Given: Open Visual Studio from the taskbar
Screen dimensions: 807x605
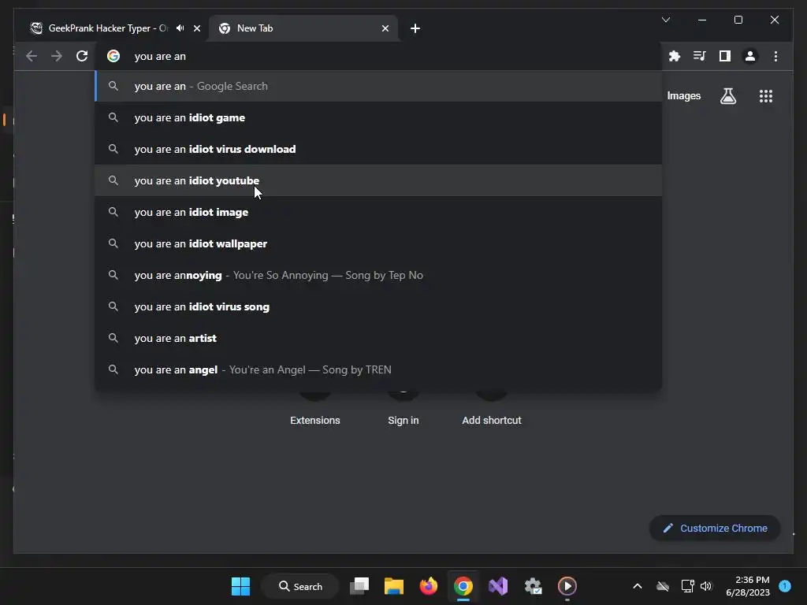Looking at the screenshot, I should coord(498,586).
